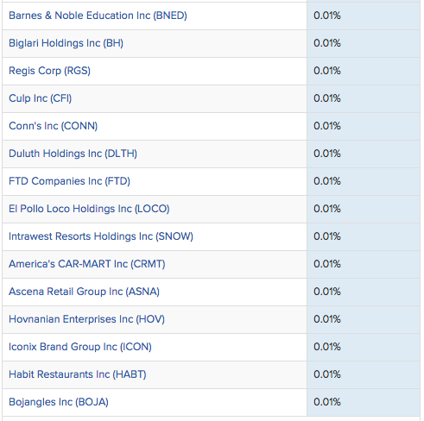This screenshot has width=424, height=421.
Task: Open Biglari Holdings Inc (BH) link
Action: [66, 43]
